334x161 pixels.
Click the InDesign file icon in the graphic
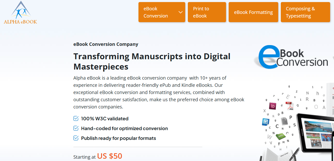(273, 106)
